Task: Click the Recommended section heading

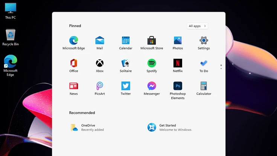Action: click(82, 113)
